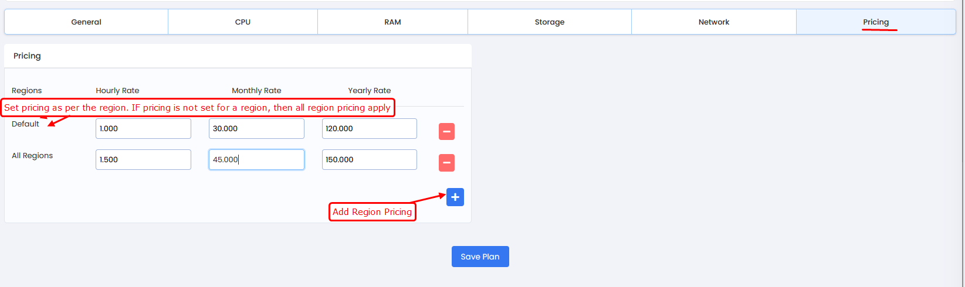Focus the Default hourly rate field
The width and height of the screenshot is (965, 287).
tap(143, 129)
